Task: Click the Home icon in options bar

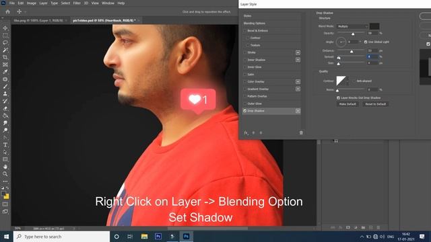Action: (7, 12)
